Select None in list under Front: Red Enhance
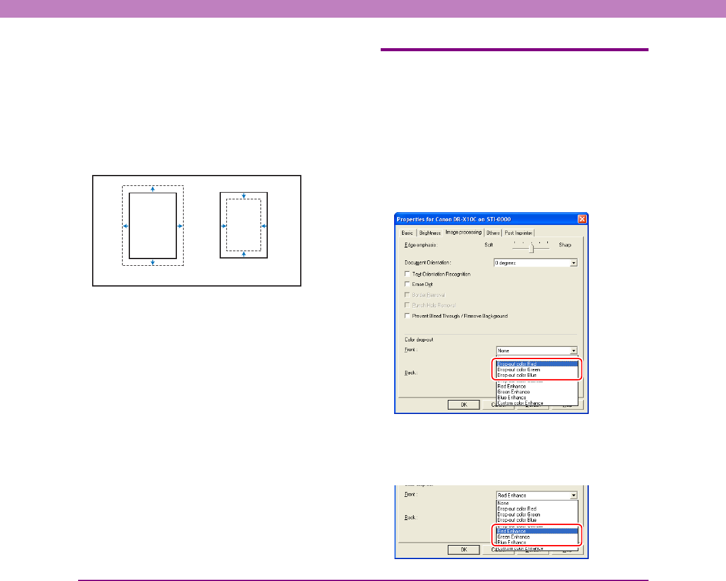The width and height of the screenshot is (726, 581). (537, 504)
